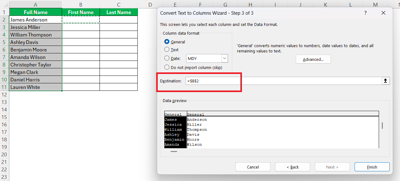Click cell containing William Thompson
This screenshot has width=400, height=181.
pos(36,35)
